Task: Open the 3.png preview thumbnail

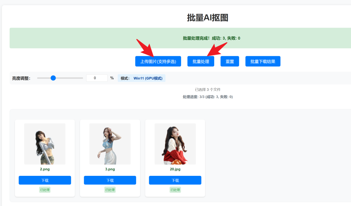Action: [110, 144]
